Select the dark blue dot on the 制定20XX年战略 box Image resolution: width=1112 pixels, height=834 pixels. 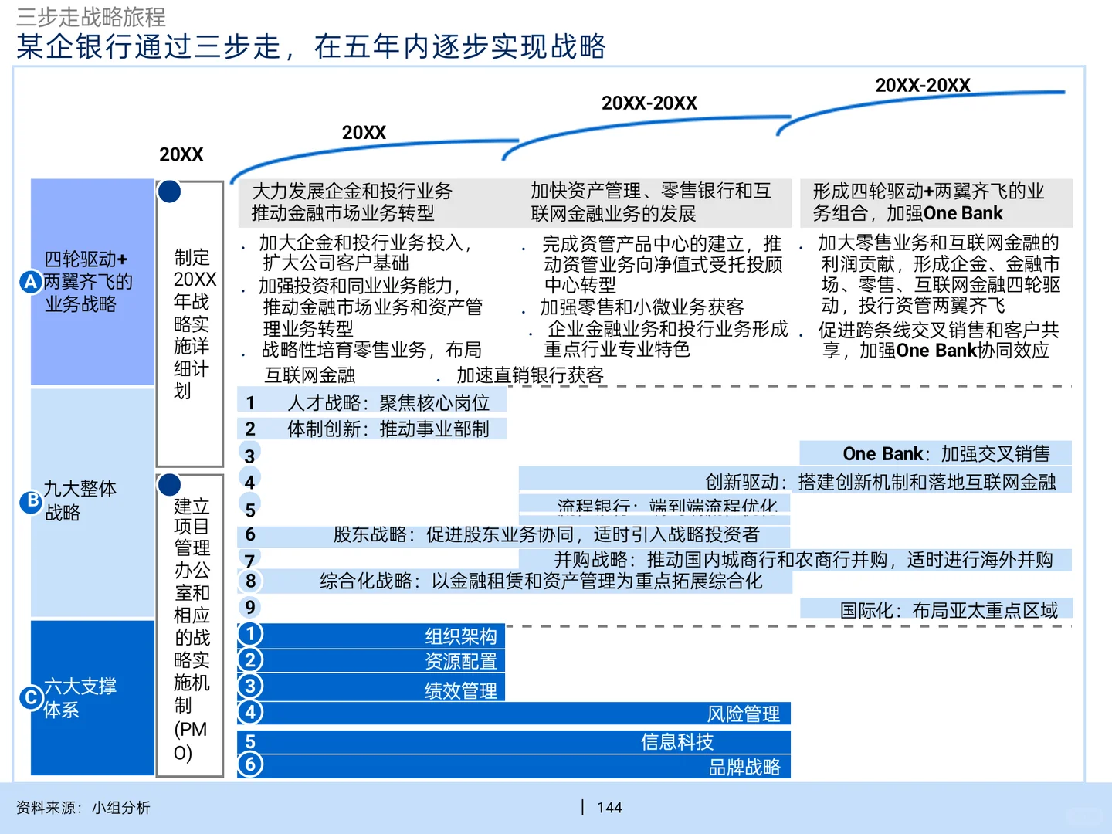(x=169, y=192)
